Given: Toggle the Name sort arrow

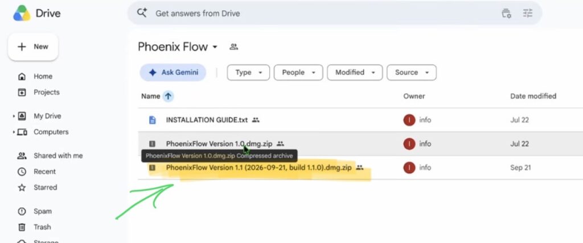Looking at the screenshot, I should pos(168,96).
